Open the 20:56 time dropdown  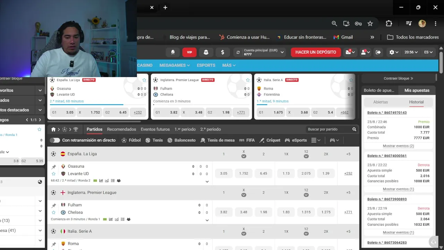point(411,52)
